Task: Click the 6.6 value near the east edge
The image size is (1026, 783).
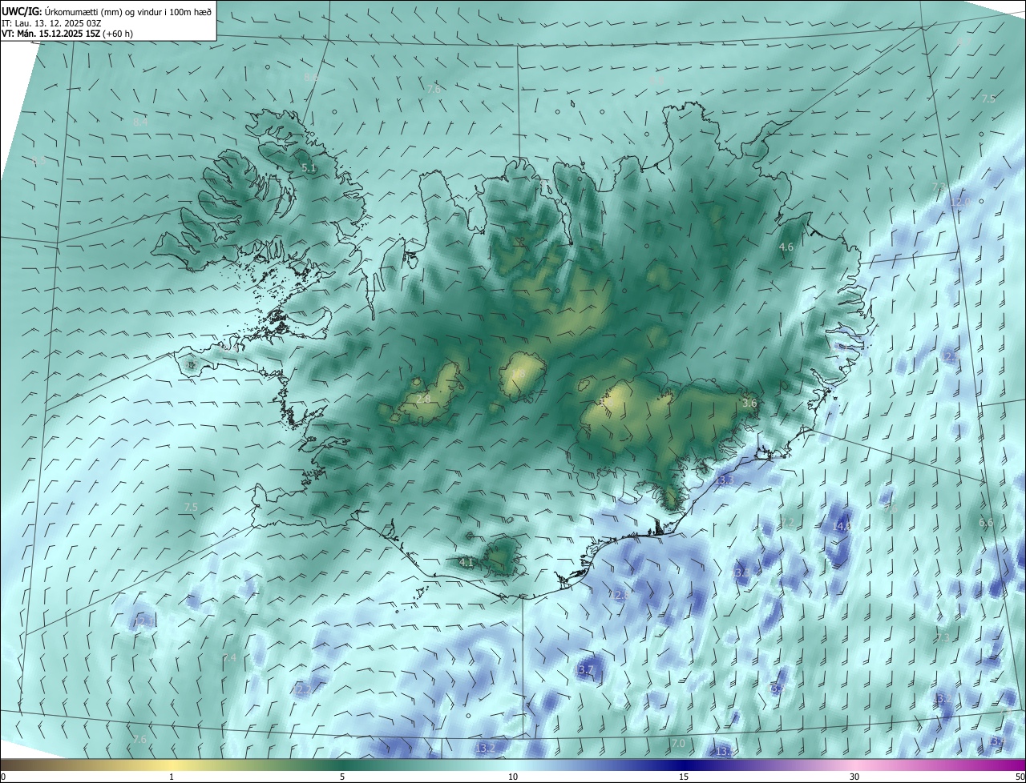Action: pyautogui.click(x=986, y=523)
